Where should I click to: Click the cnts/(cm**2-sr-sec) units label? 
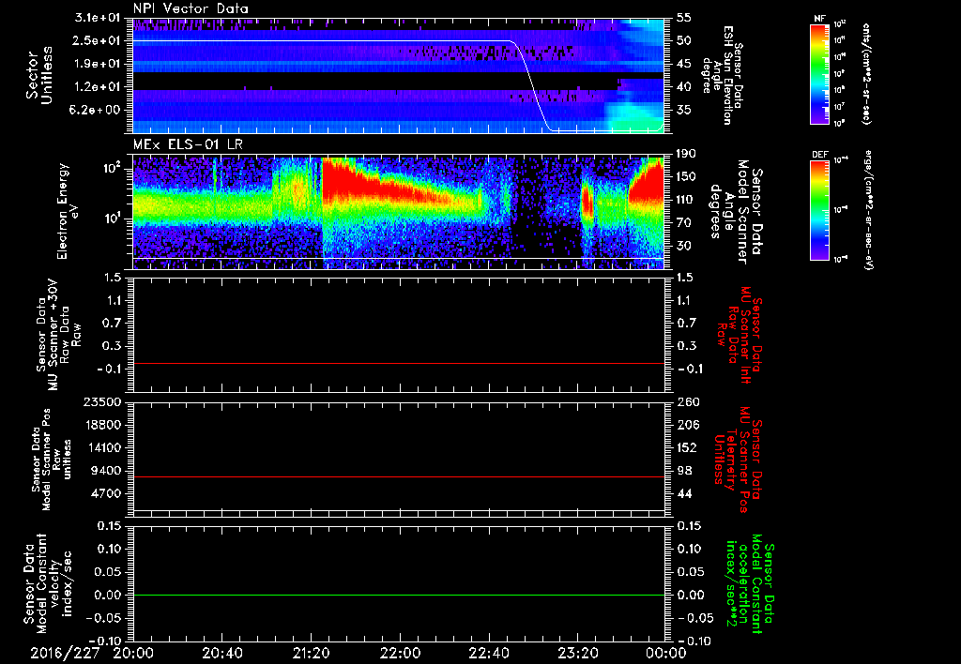pyautogui.click(x=866, y=73)
